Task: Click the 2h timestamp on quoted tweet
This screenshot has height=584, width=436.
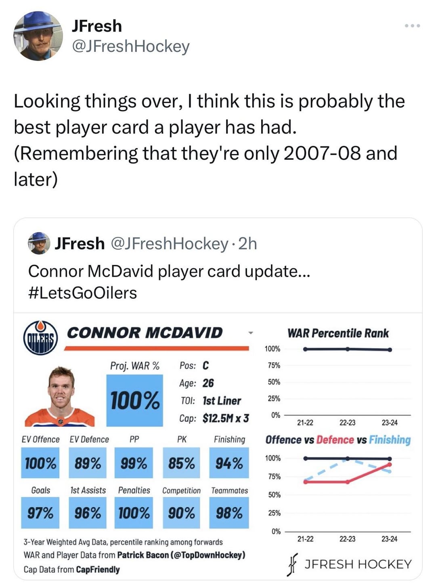Action: (247, 243)
